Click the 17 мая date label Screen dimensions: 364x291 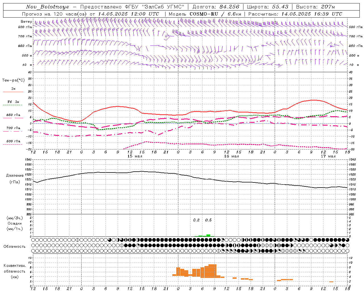(x=328, y=156)
